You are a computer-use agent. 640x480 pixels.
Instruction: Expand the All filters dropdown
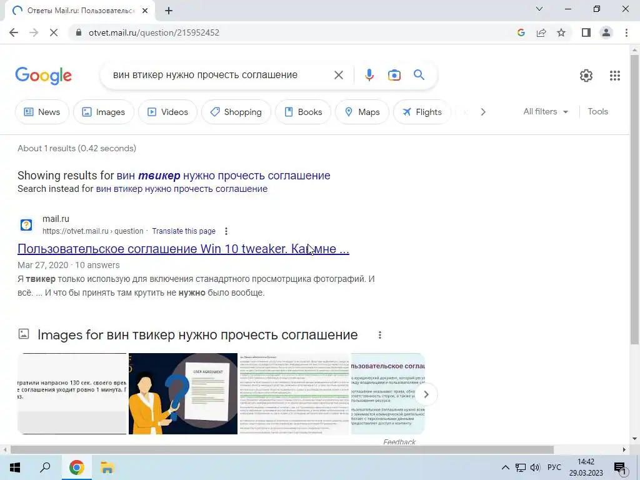pyautogui.click(x=546, y=111)
